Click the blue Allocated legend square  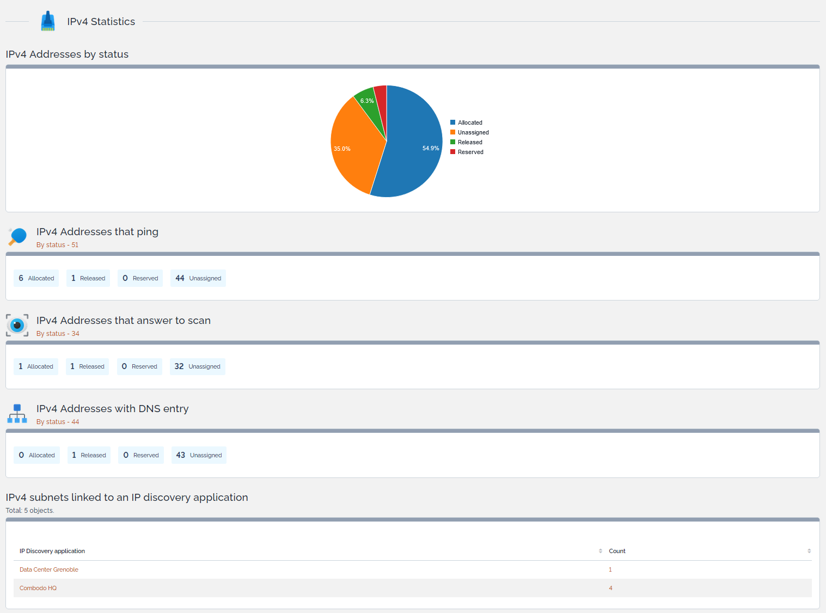point(452,122)
